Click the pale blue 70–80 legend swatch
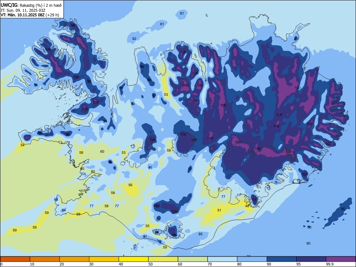 222,259
